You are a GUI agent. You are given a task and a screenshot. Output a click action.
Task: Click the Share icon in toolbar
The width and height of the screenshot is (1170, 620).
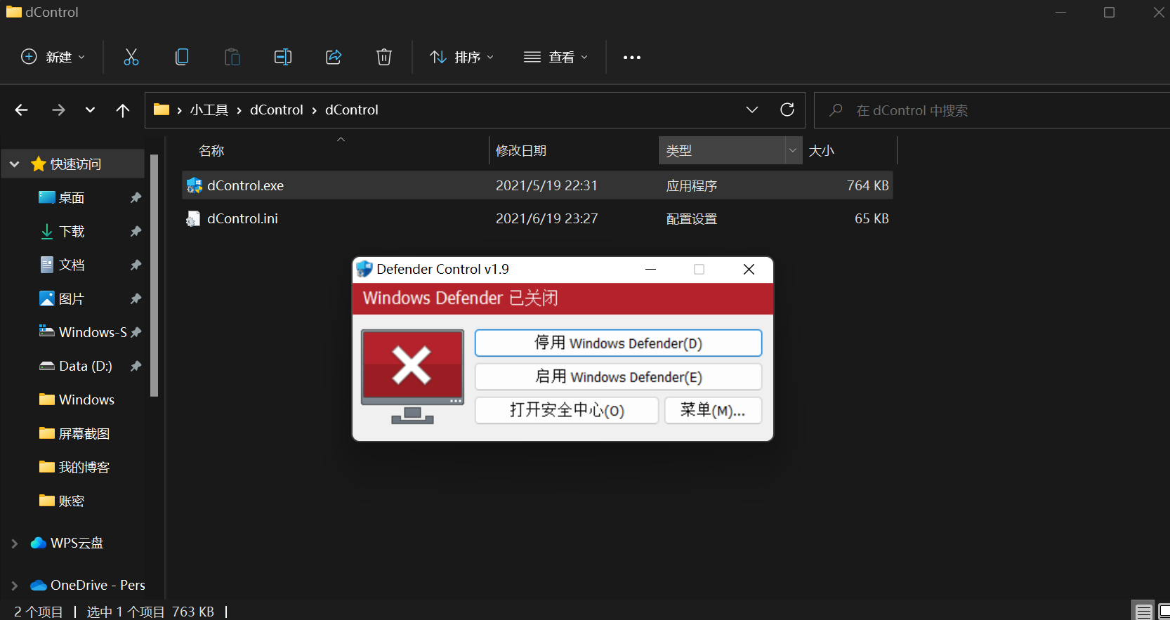(334, 57)
